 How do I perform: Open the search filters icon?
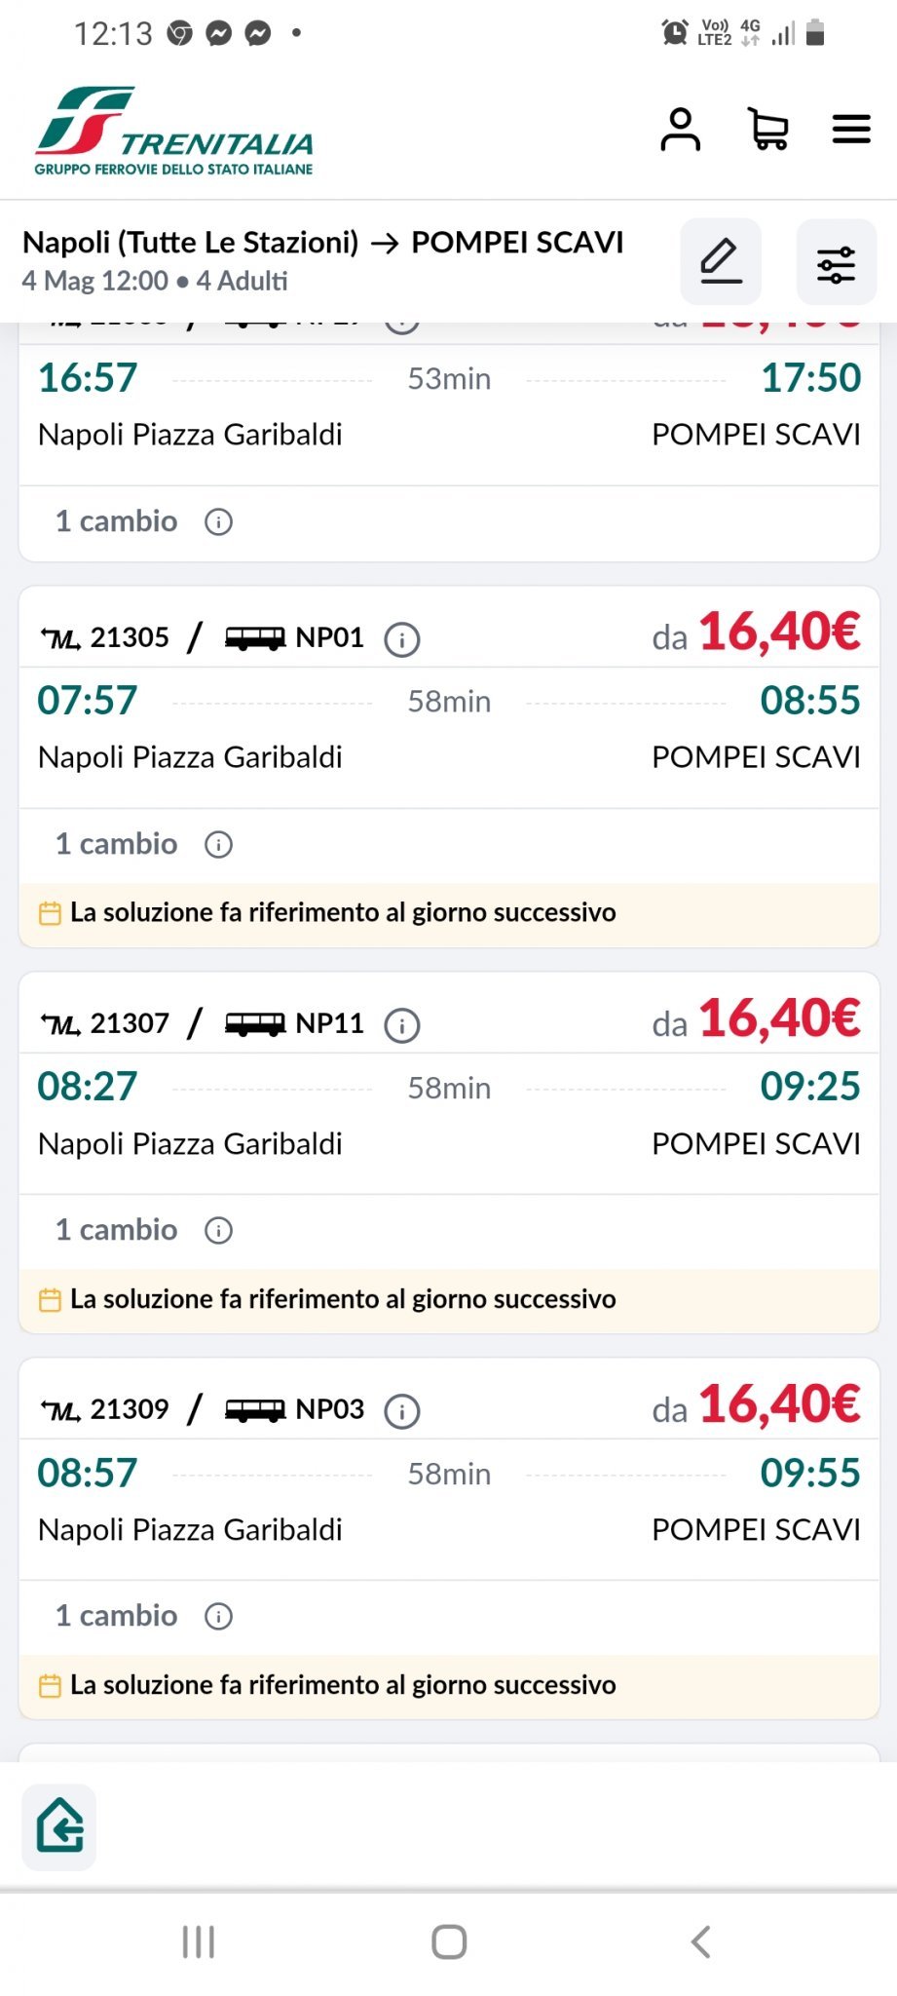pyautogui.click(x=836, y=263)
